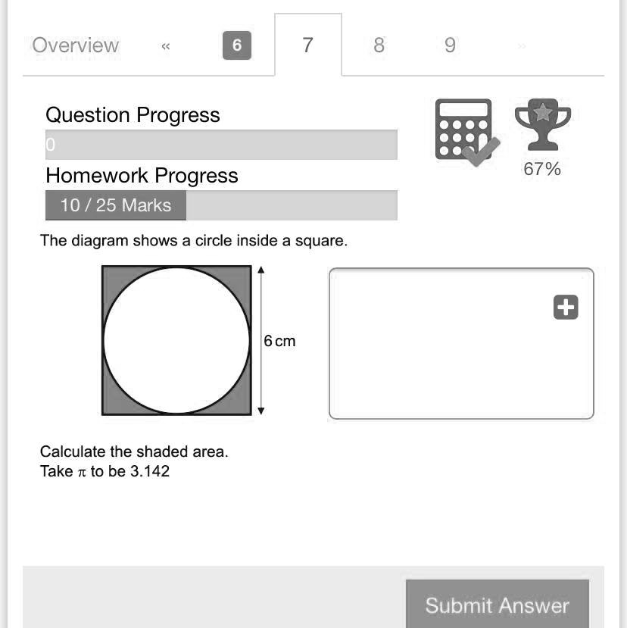Viewport: 627px width, 628px height.
Task: Go to previous questions with « arrow
Action: tap(166, 46)
